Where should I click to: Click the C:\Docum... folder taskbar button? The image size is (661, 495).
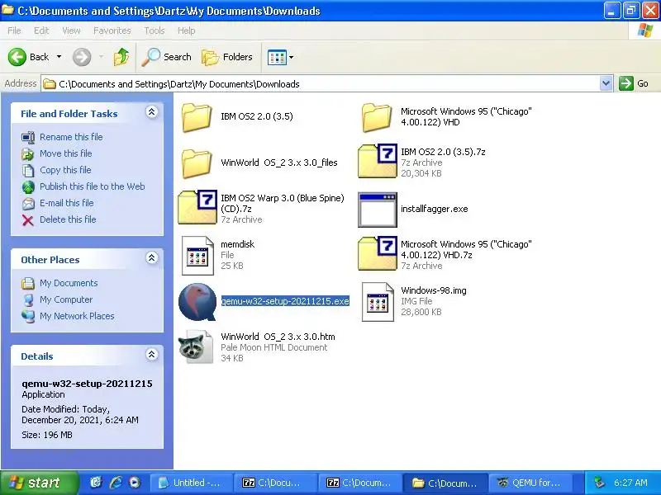(x=445, y=483)
